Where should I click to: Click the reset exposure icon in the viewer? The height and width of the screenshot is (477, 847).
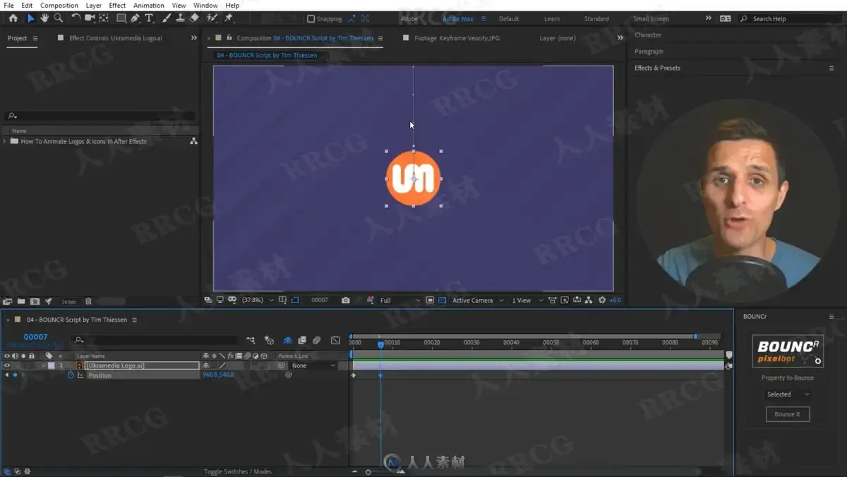coord(602,300)
